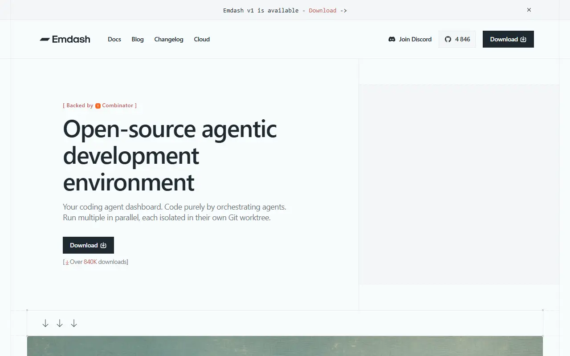Click the second down arrow icon

click(60, 324)
